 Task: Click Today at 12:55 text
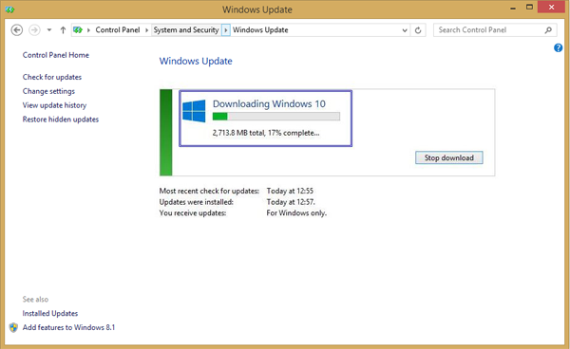290,191
